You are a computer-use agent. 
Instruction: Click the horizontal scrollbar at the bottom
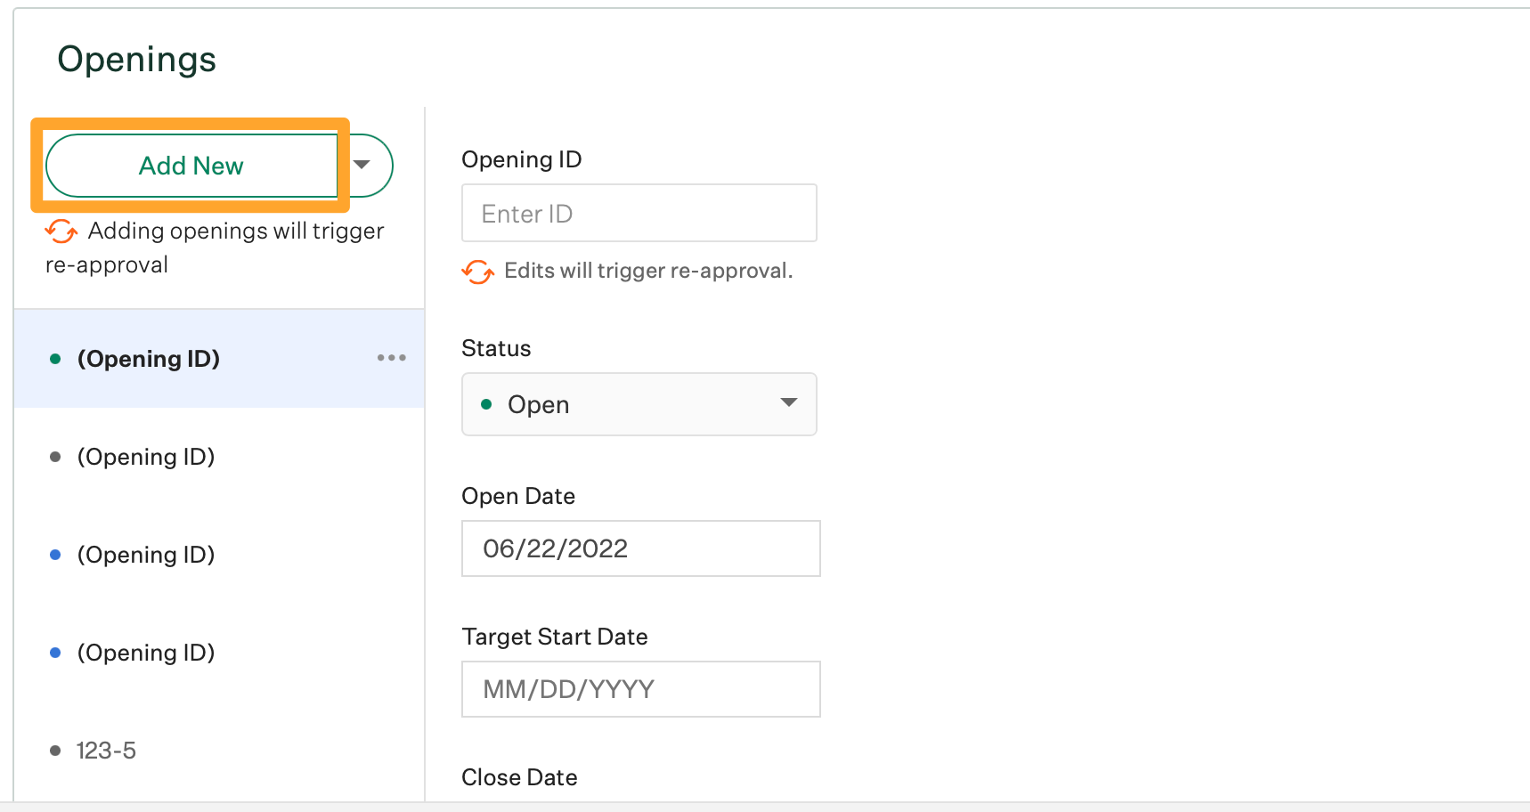[766, 806]
